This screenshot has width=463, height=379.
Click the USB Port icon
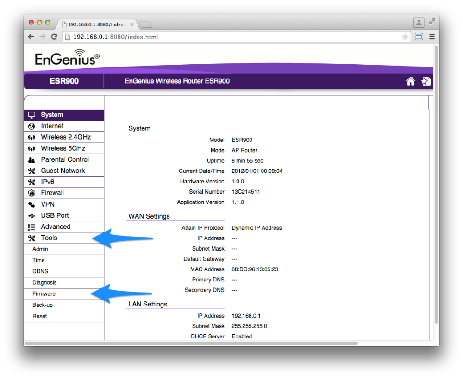point(31,216)
